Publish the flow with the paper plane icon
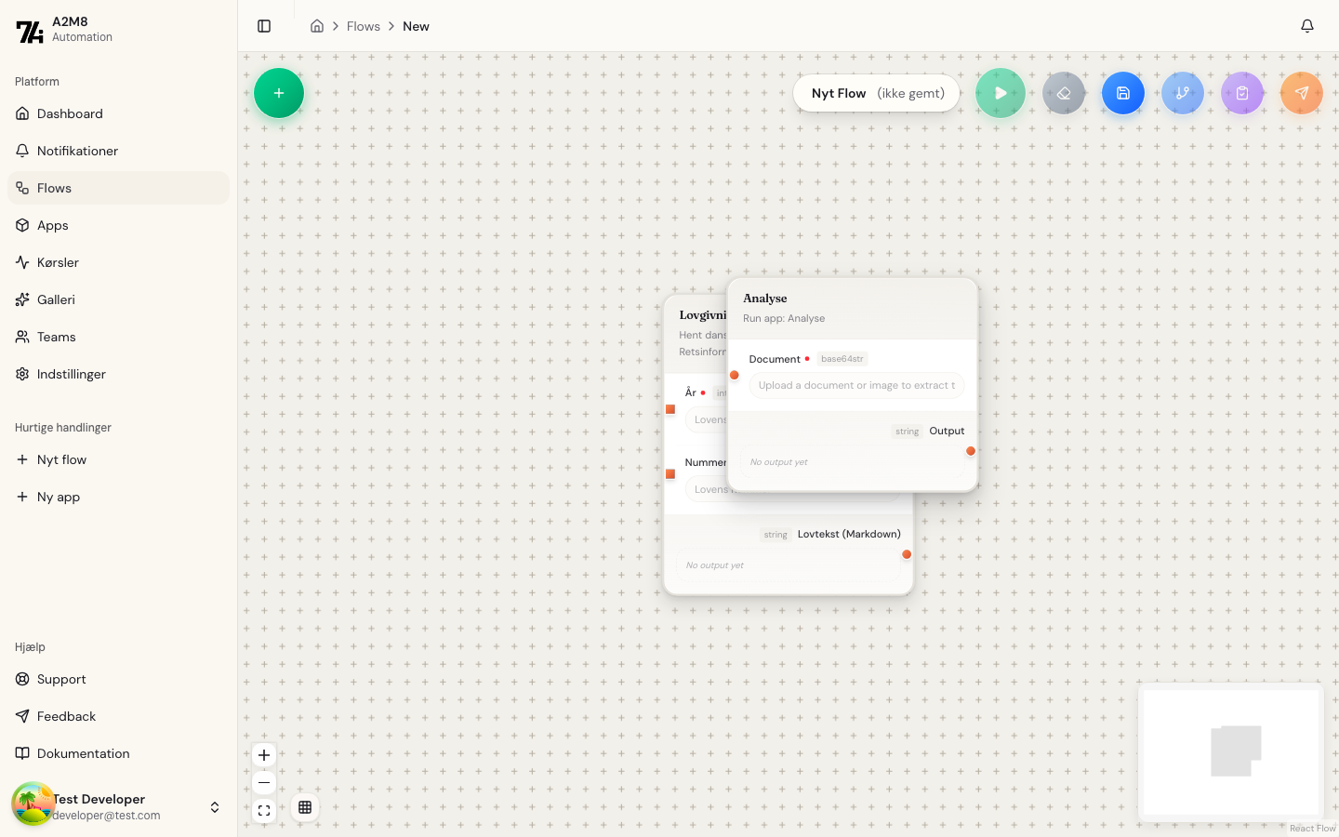Viewport: 1339px width, 837px height. [1301, 93]
